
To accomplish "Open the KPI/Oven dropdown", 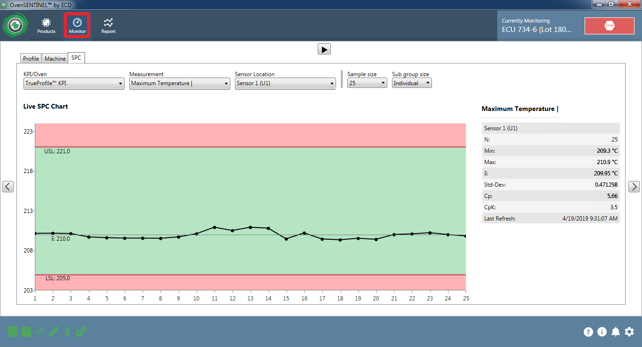I will point(74,83).
